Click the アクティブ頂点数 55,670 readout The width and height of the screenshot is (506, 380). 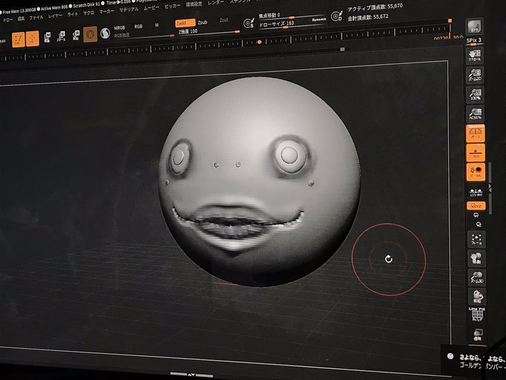[x=375, y=8]
